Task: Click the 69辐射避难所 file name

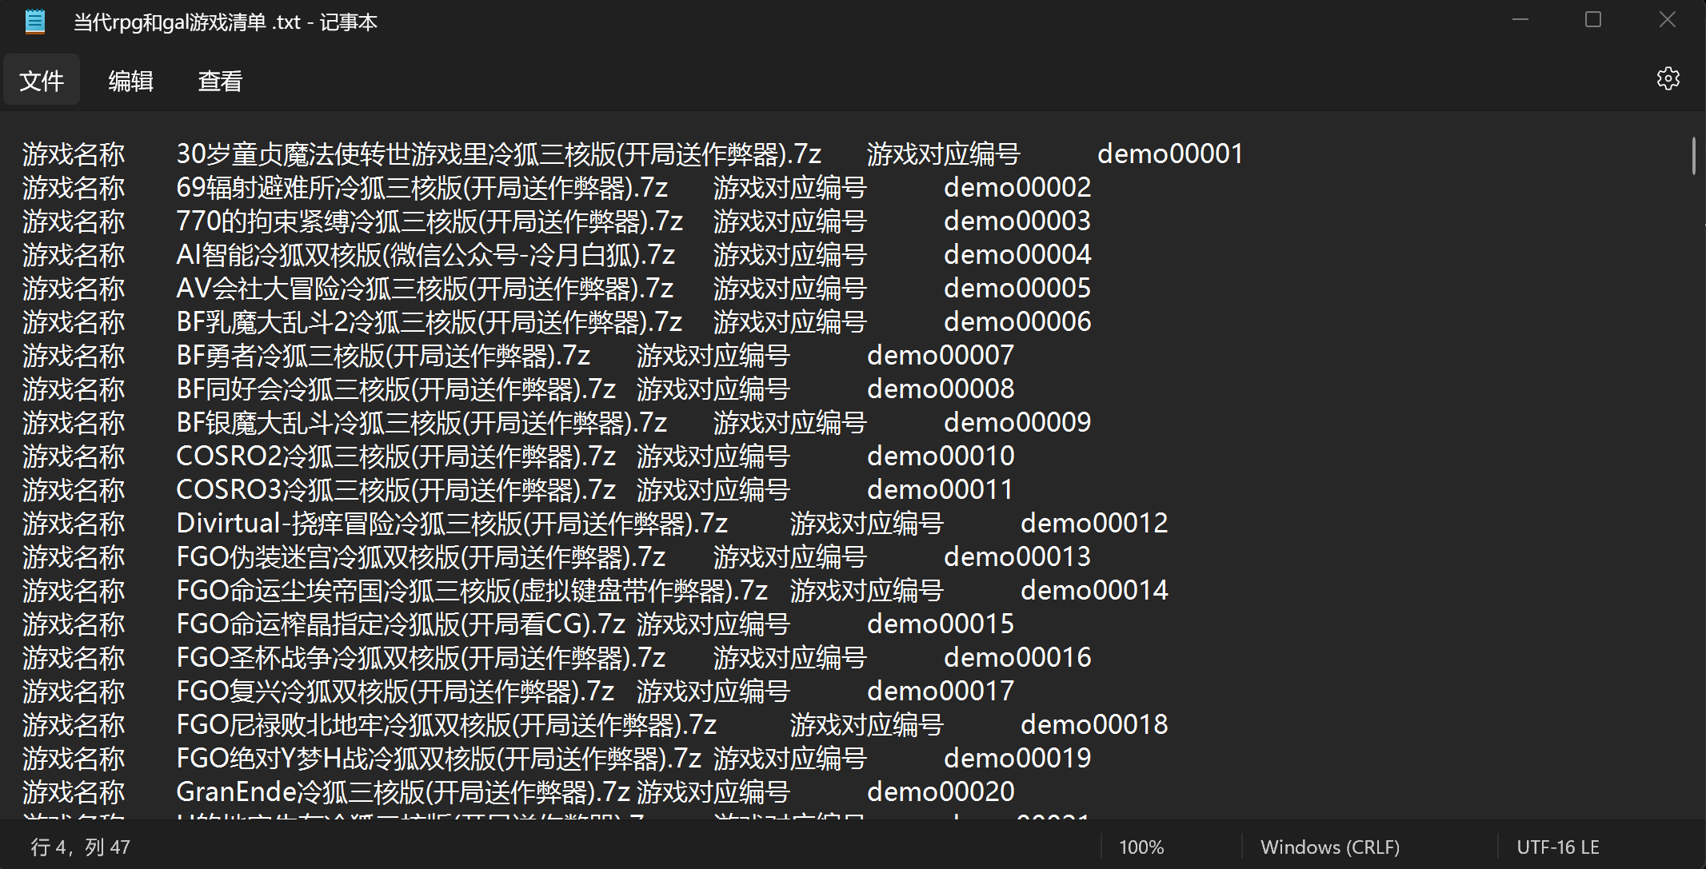Action: (422, 187)
